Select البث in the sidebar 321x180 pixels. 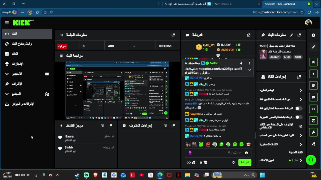click(27, 34)
